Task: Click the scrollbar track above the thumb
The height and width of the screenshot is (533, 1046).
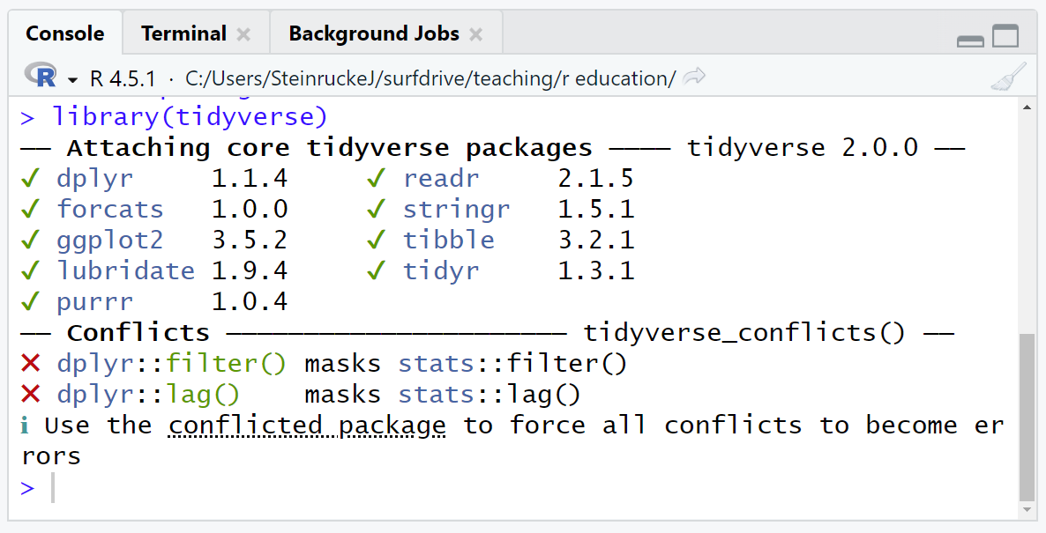Action: (1027, 220)
